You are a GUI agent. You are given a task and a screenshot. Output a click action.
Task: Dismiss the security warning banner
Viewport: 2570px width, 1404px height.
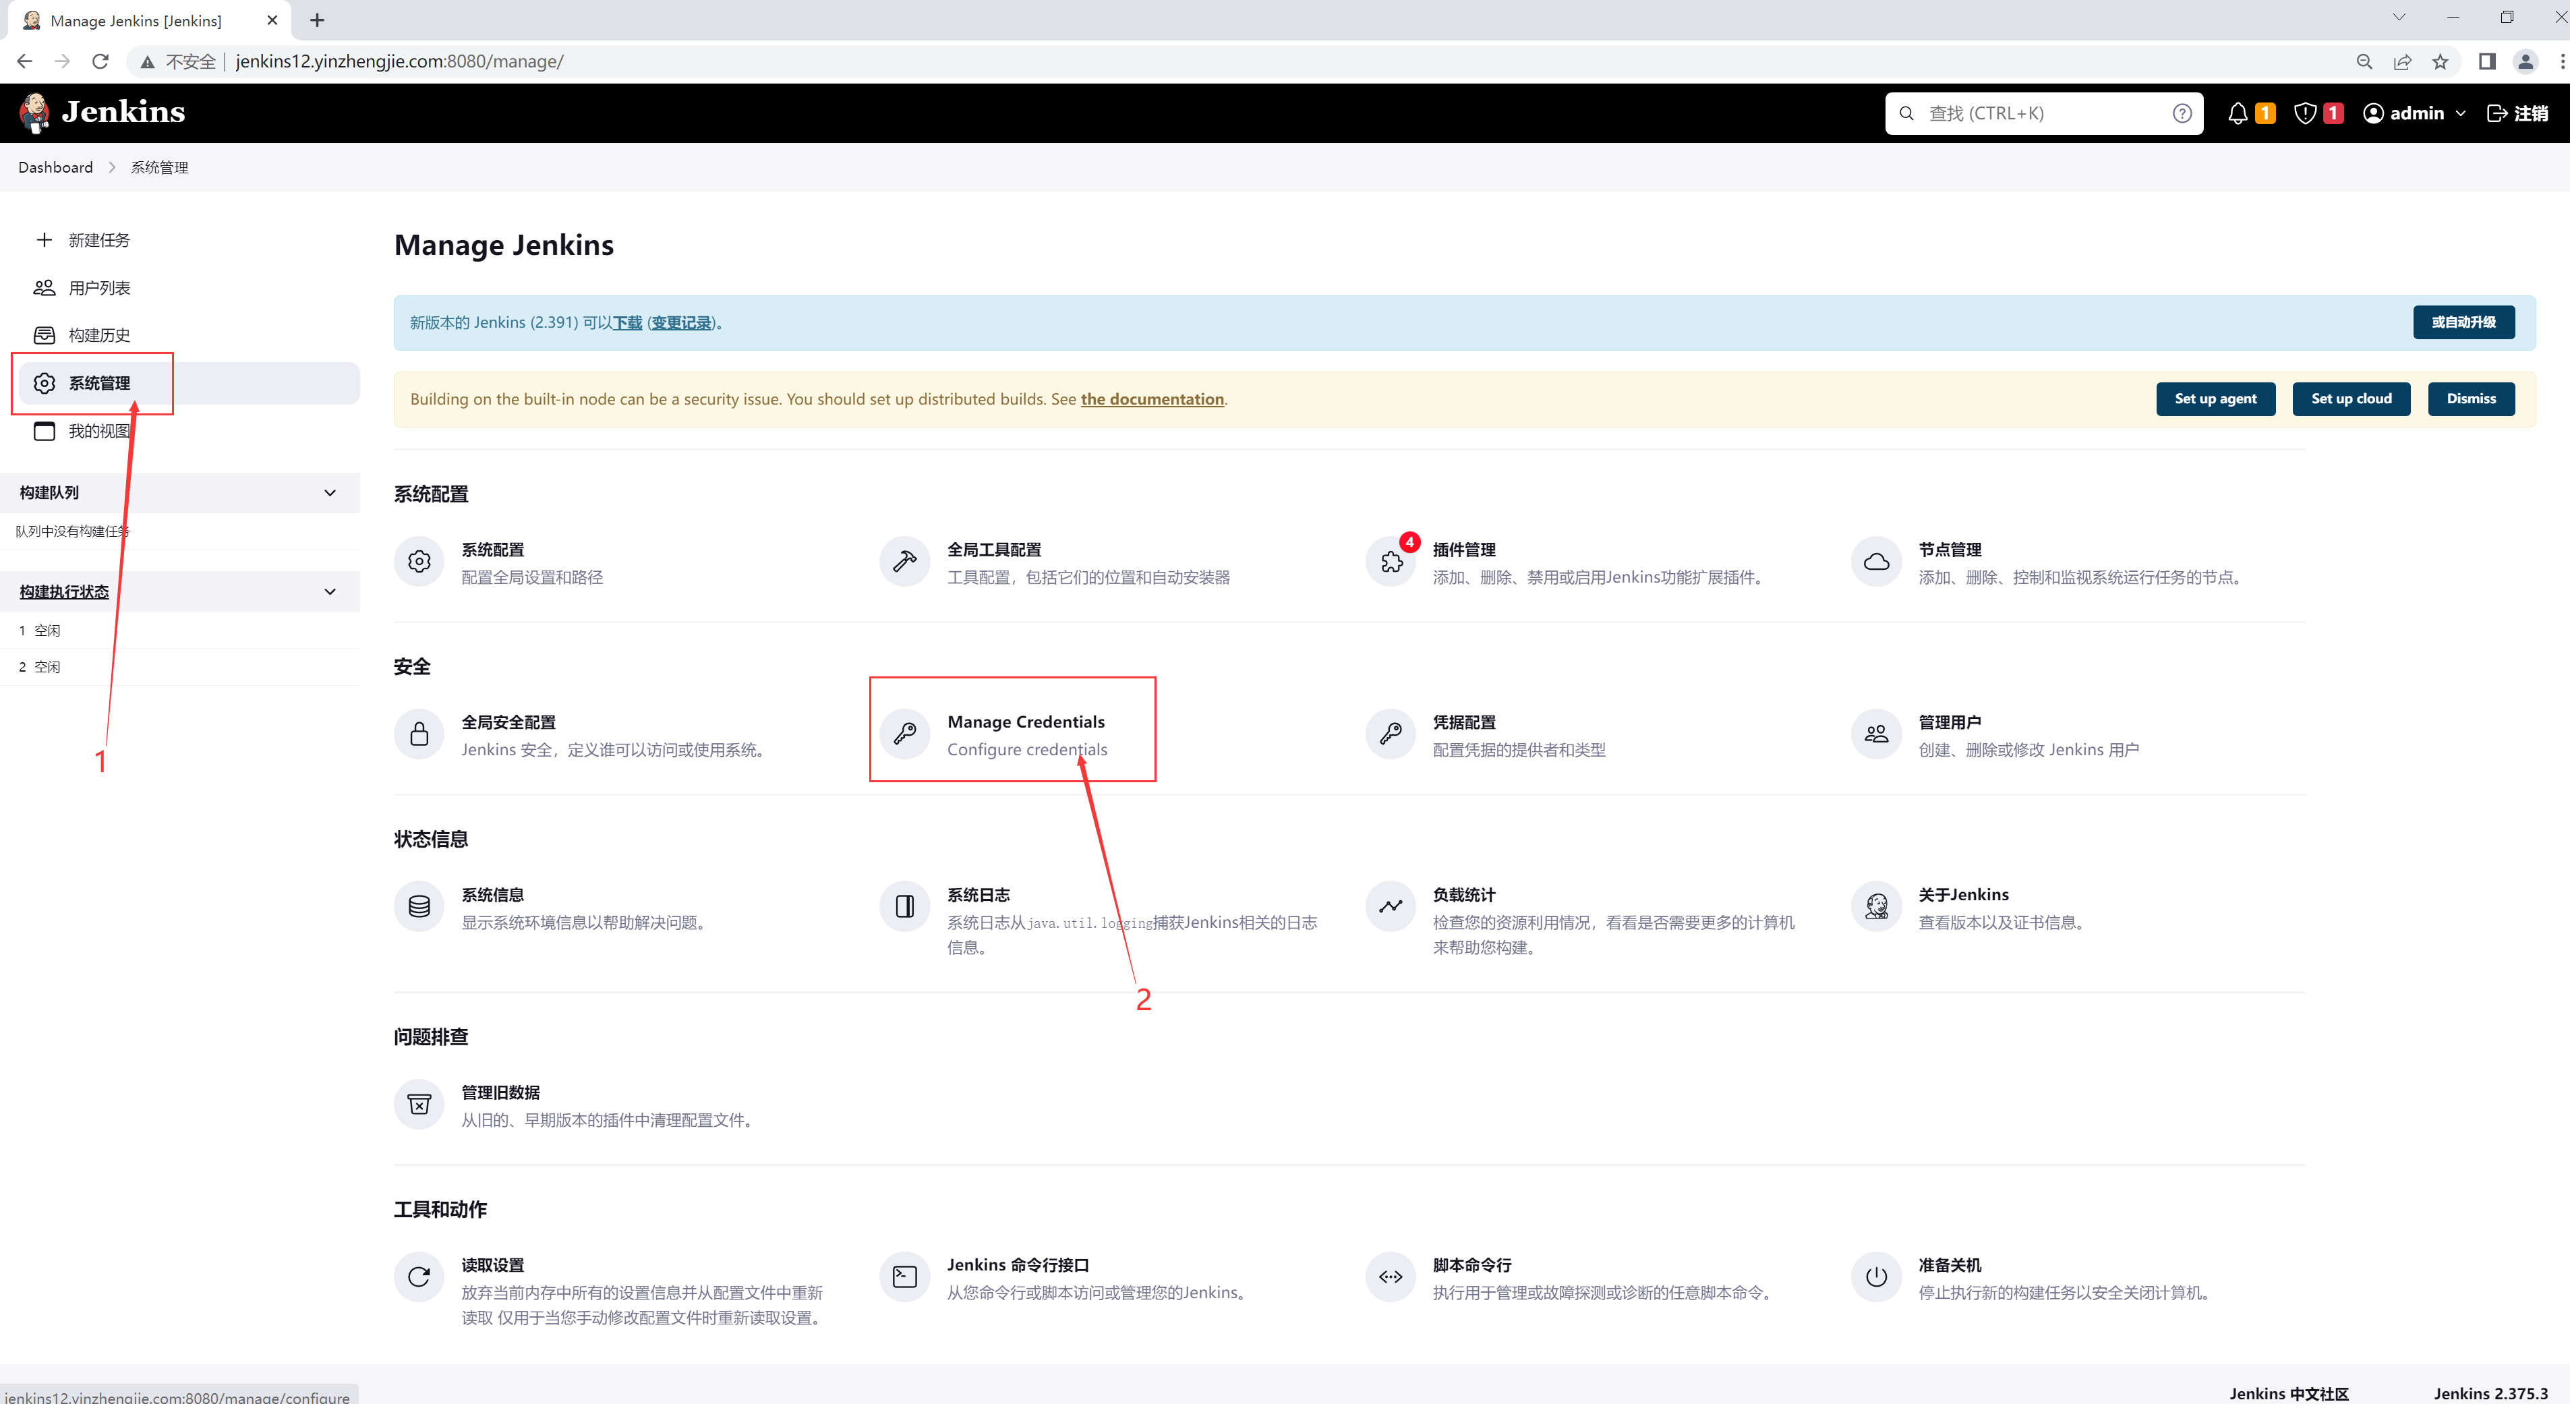click(x=2470, y=399)
